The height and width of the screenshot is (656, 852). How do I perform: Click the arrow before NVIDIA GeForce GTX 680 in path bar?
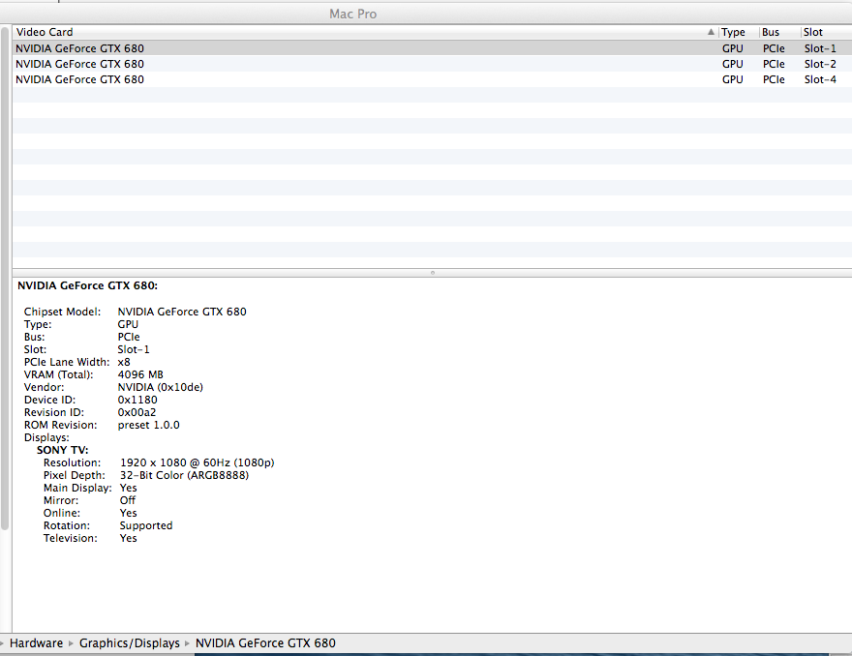tap(187, 643)
